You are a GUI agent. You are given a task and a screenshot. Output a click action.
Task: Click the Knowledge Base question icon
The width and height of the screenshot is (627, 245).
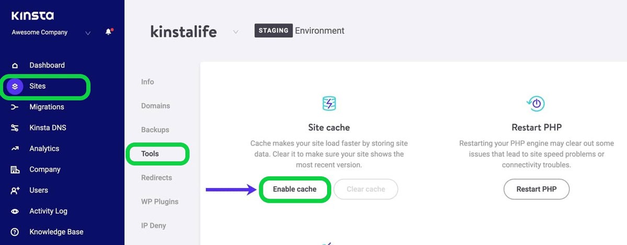point(15,232)
